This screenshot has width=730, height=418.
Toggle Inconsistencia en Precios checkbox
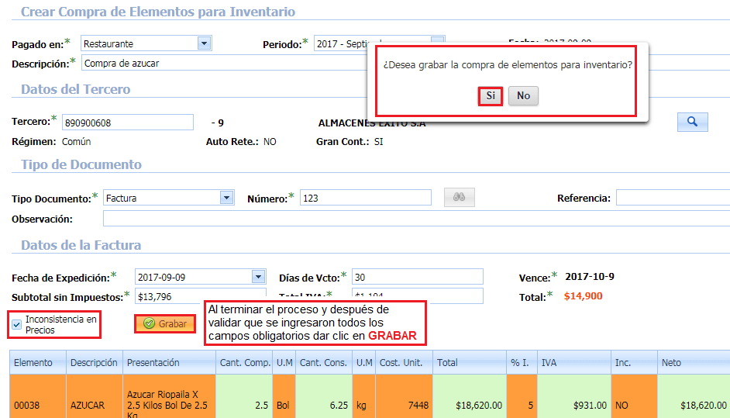point(17,325)
